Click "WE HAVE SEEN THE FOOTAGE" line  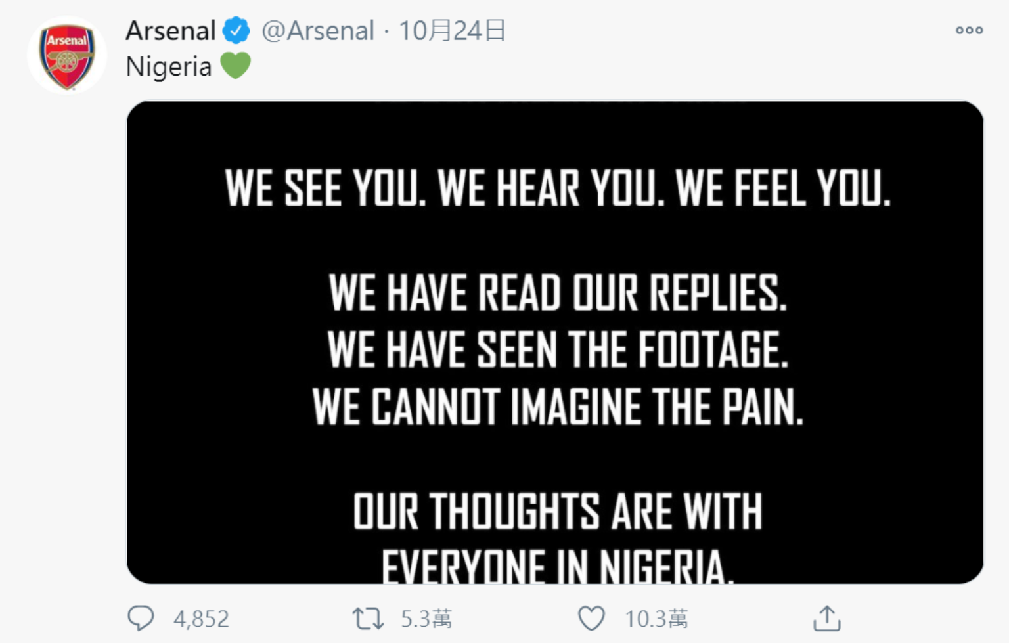pyautogui.click(x=557, y=349)
